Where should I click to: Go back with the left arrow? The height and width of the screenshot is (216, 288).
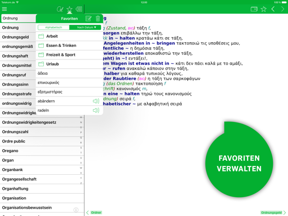pos(273,9)
